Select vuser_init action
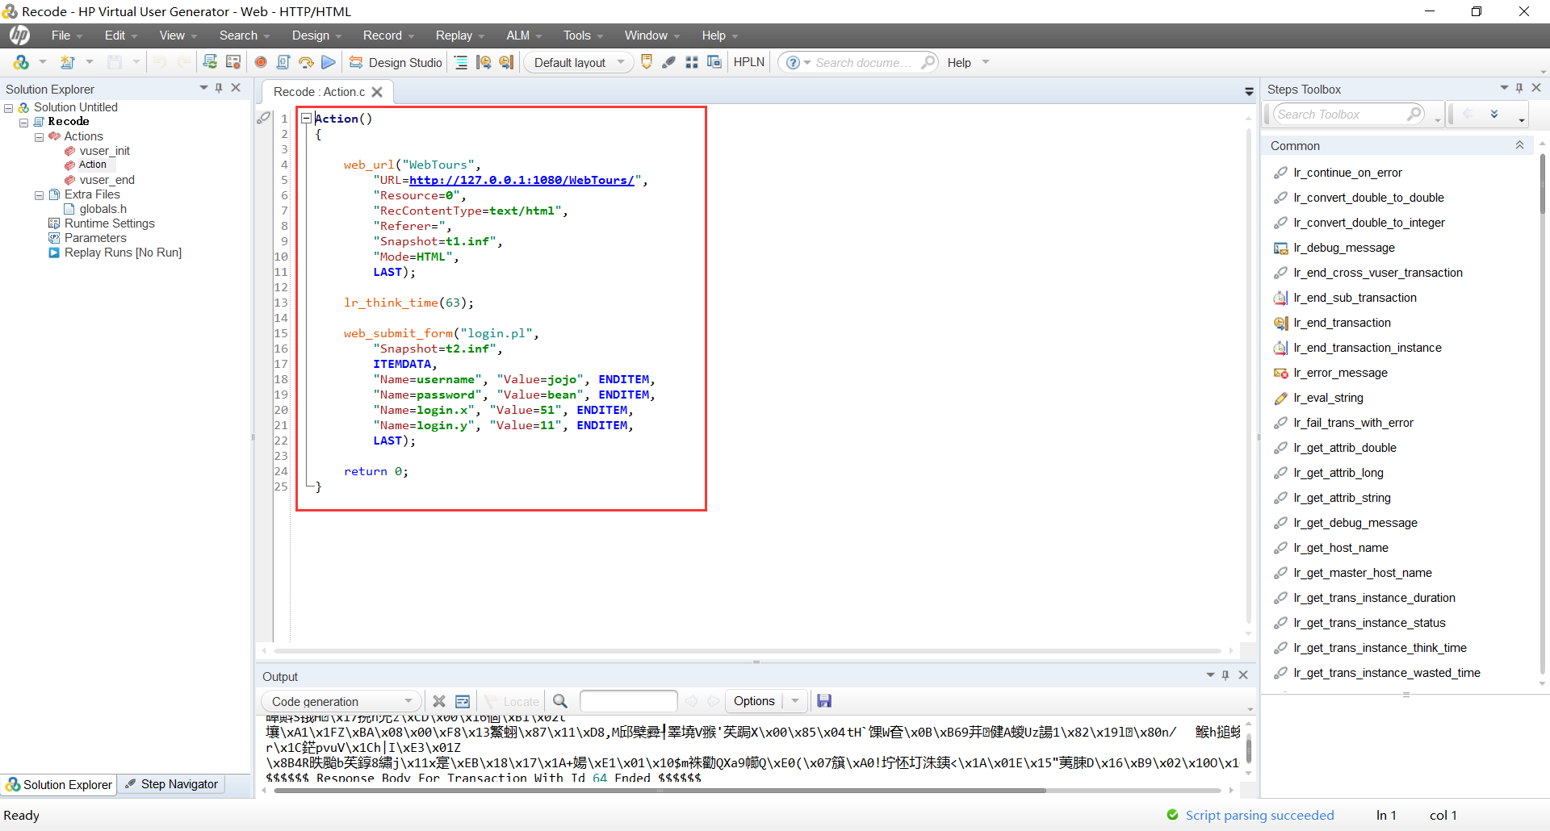This screenshot has height=831, width=1550. pyautogui.click(x=104, y=151)
